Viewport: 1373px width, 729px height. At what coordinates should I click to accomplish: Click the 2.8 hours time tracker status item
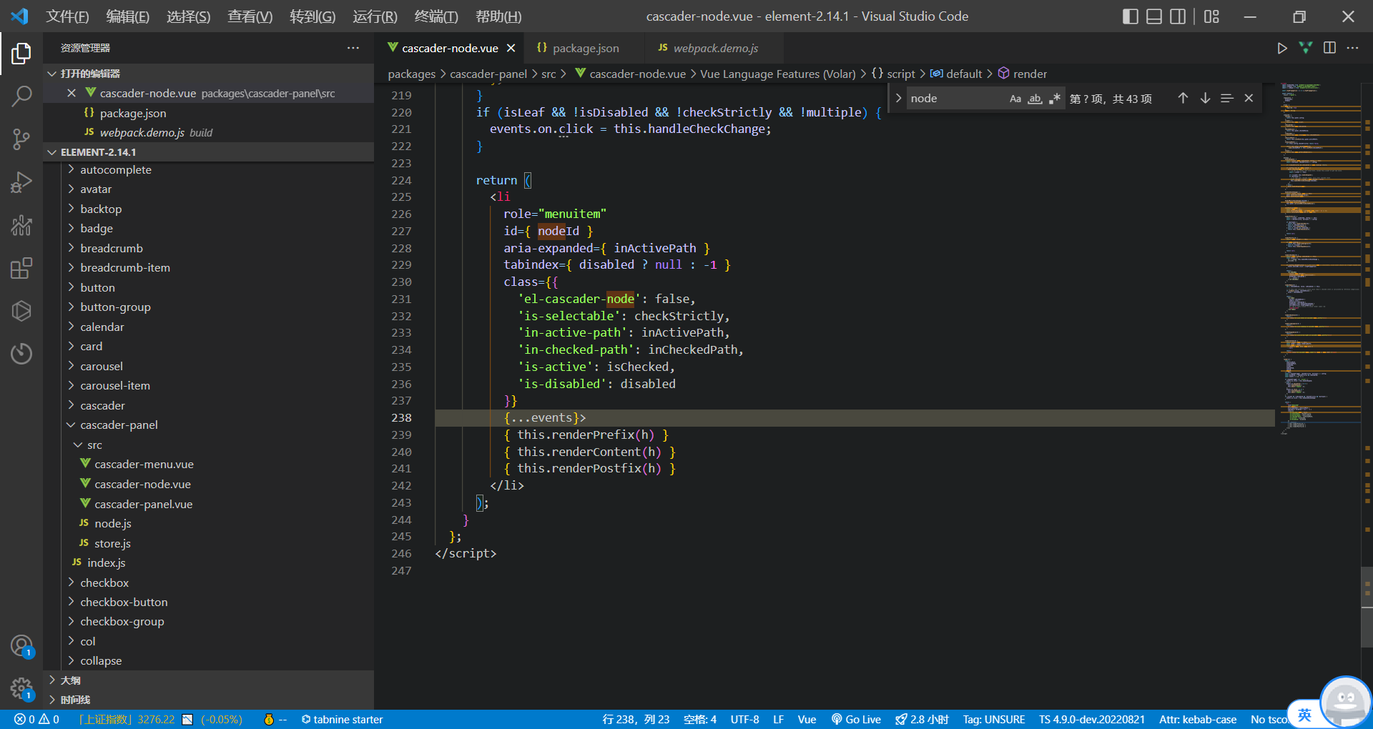[922, 719]
